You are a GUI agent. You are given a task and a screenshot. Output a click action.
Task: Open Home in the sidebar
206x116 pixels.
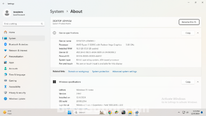coord(24,32)
